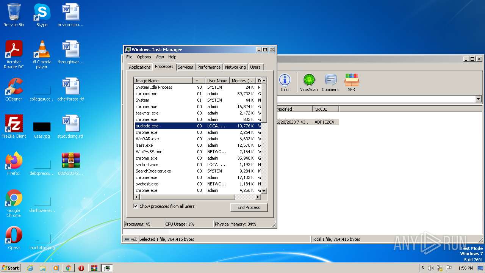Image resolution: width=485 pixels, height=273 pixels.
Task: Switch to Chrome on the taskbar
Action: pyautogui.click(x=68, y=268)
